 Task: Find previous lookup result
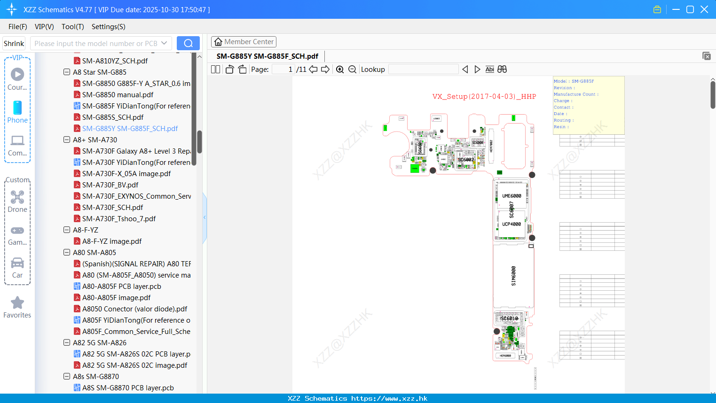[x=465, y=70]
